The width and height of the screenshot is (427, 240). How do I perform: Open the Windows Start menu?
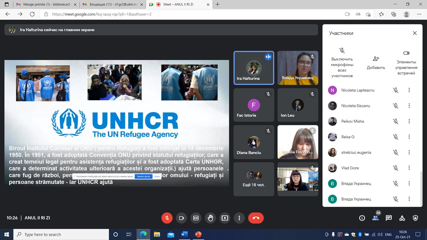coord(7,234)
